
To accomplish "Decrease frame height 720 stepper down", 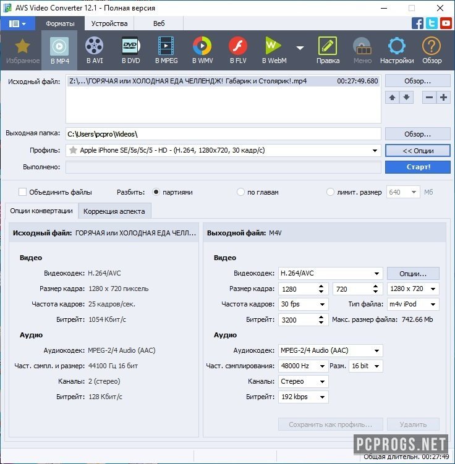I will click(x=376, y=292).
